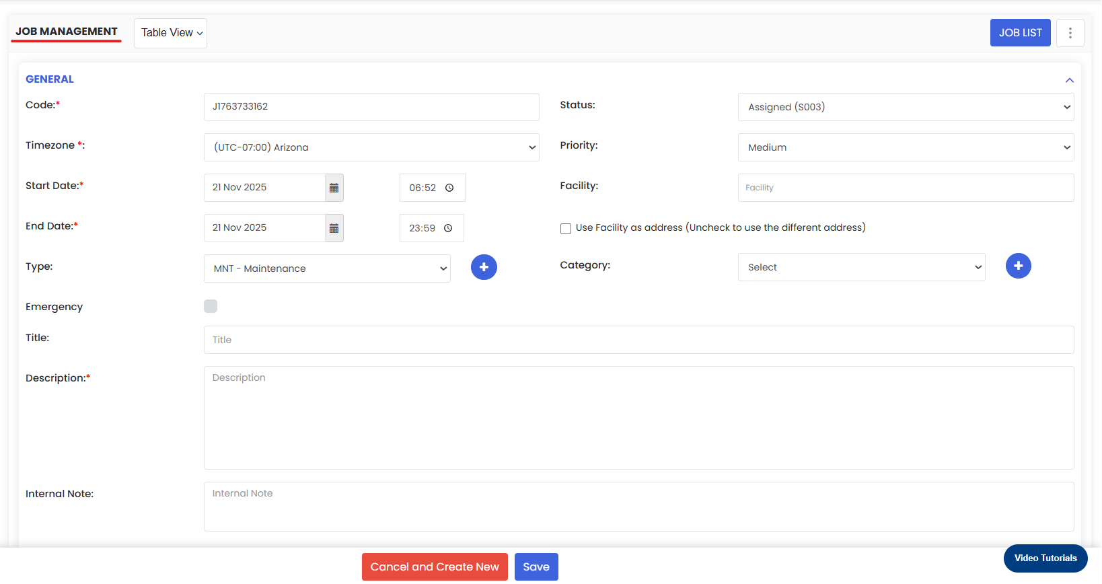
Task: Add a new job Type with plus button
Action: point(484,267)
